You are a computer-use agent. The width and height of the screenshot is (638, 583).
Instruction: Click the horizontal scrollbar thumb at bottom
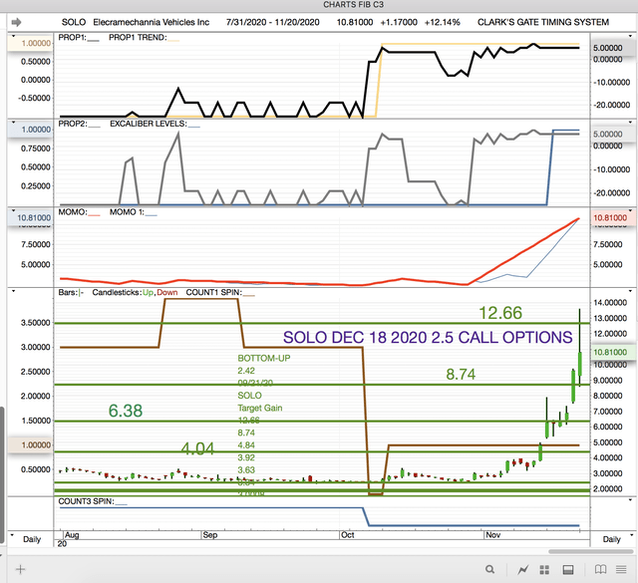(x=590, y=552)
